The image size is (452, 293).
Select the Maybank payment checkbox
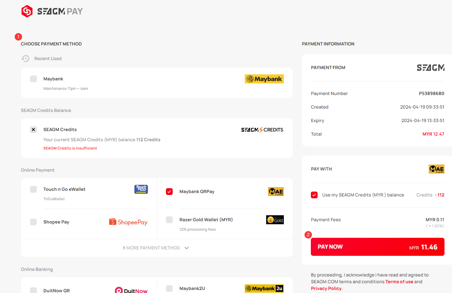click(33, 79)
